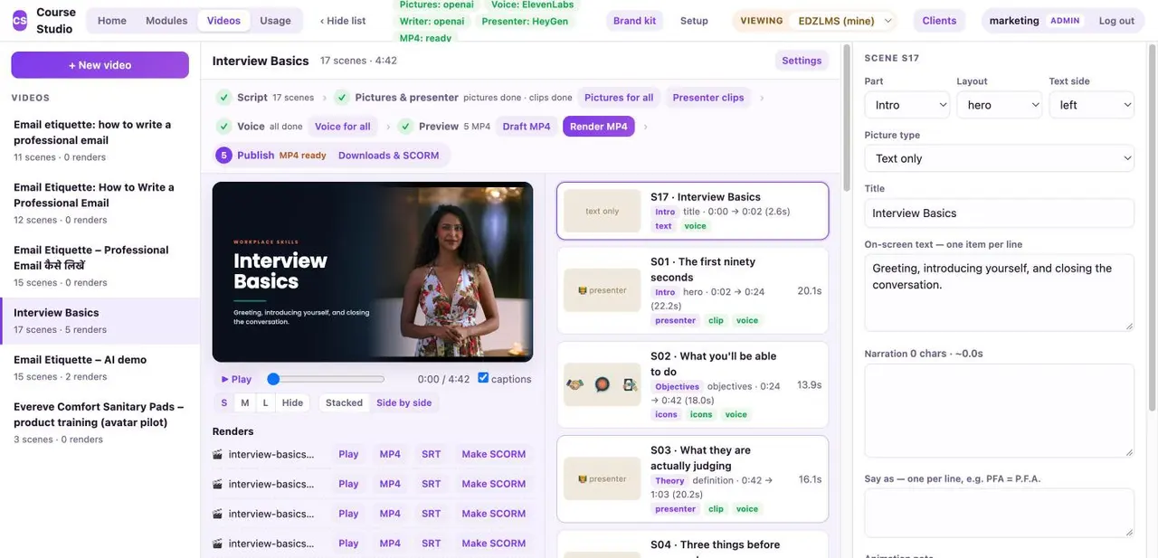The width and height of the screenshot is (1158, 558).
Task: Click the Voice step green checkmark icon
Action: pyautogui.click(x=223, y=127)
